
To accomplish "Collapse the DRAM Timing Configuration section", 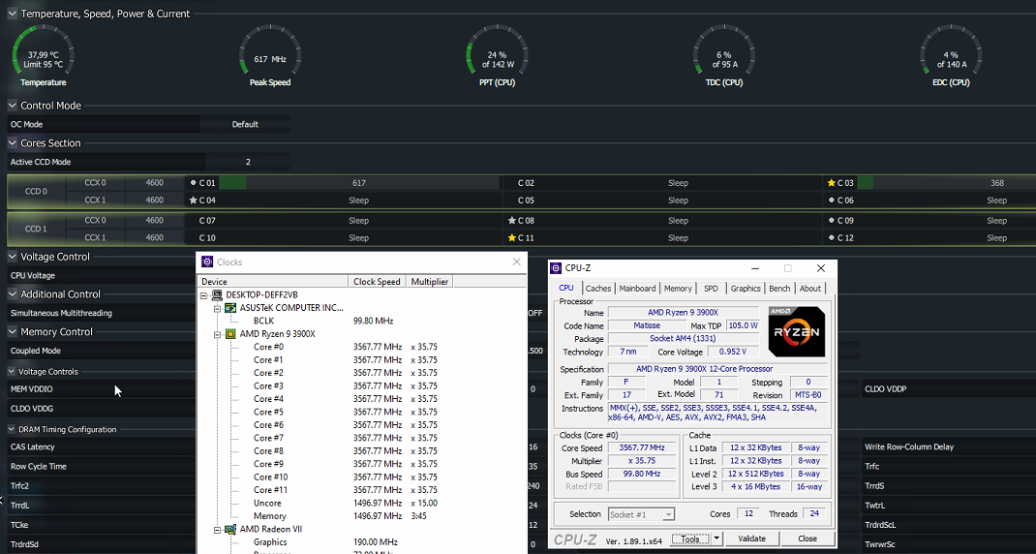I will (x=12, y=429).
